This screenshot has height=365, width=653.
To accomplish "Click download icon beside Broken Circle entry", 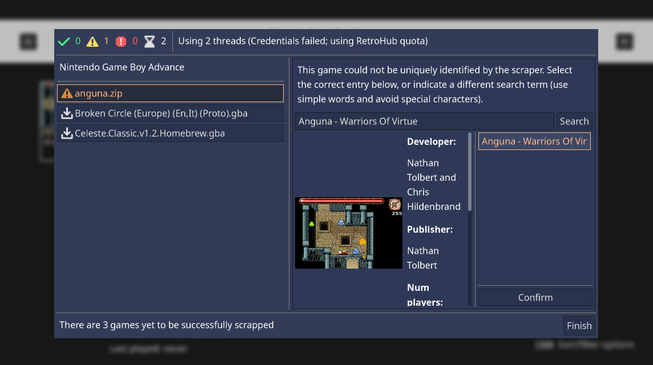I will 67,113.
